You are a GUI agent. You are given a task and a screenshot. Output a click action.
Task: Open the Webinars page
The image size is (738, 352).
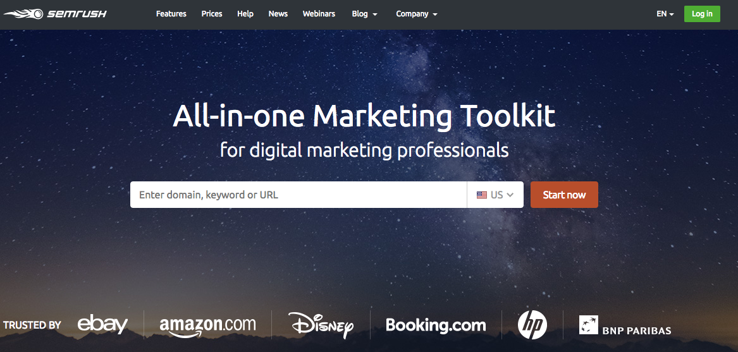click(x=319, y=14)
